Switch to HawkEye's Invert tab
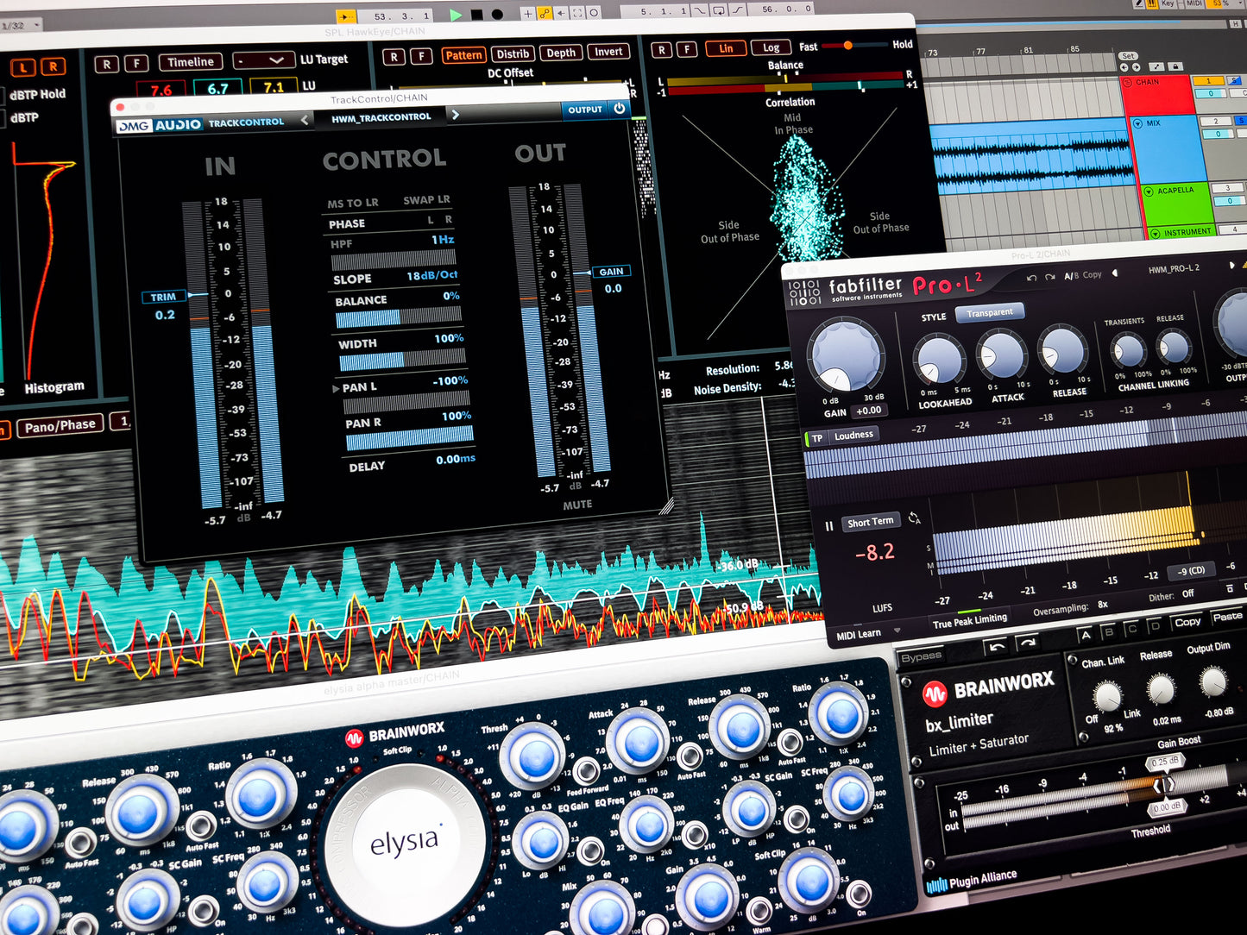1247x935 pixels. (608, 52)
